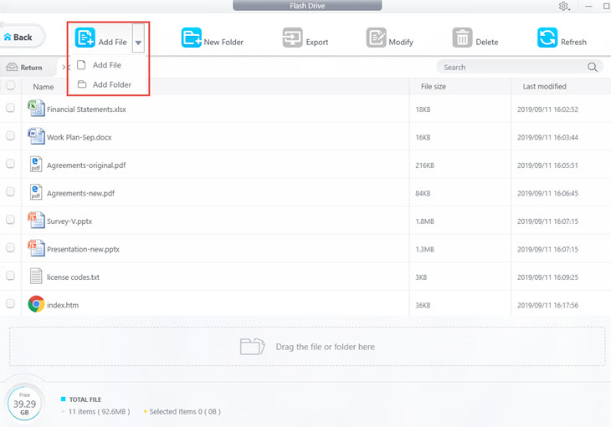Viewport: 611px width, 427px height.
Task: Click the PDF icon of Agreements-original.pdf
Action: coord(36,164)
